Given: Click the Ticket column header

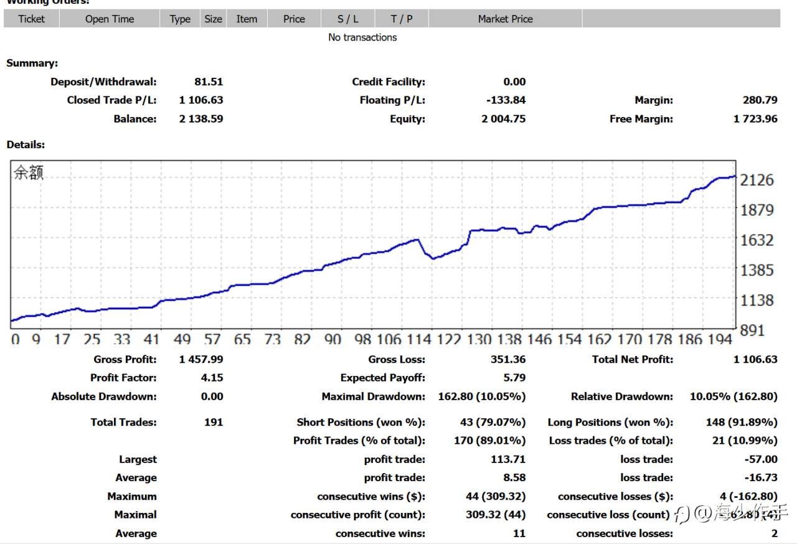Looking at the screenshot, I should [31, 19].
